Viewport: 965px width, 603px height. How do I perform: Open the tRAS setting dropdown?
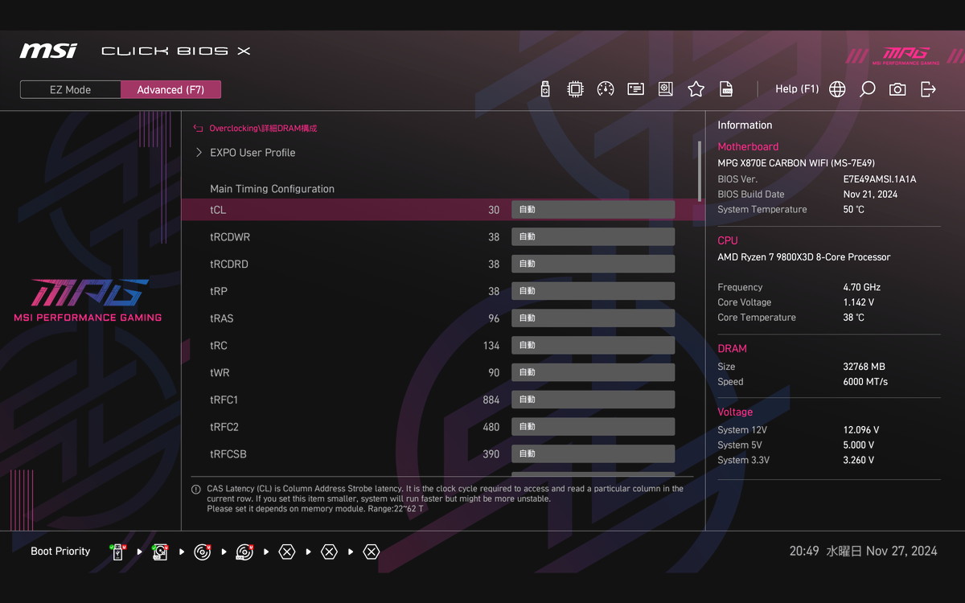(593, 318)
